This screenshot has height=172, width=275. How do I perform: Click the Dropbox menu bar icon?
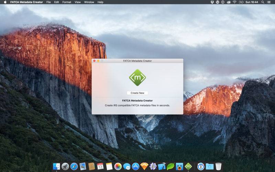212,2
